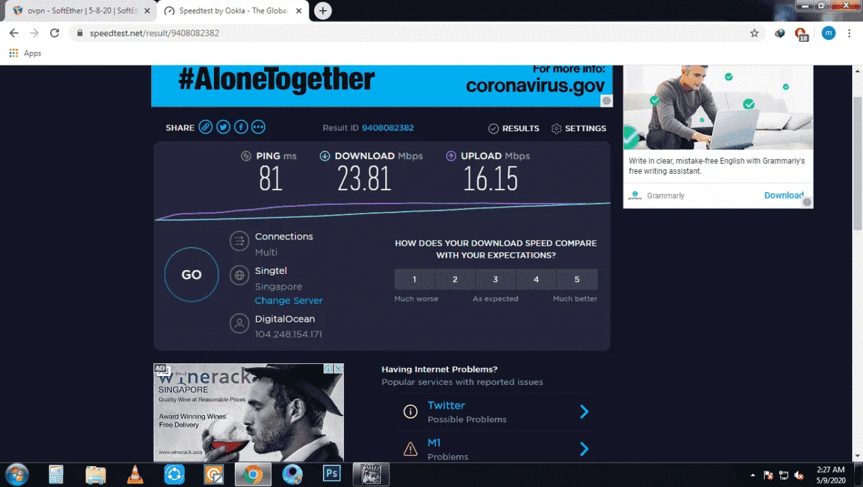Rate download speed 3 As expected
Viewport: 863px width, 487px height.
pyautogui.click(x=495, y=279)
